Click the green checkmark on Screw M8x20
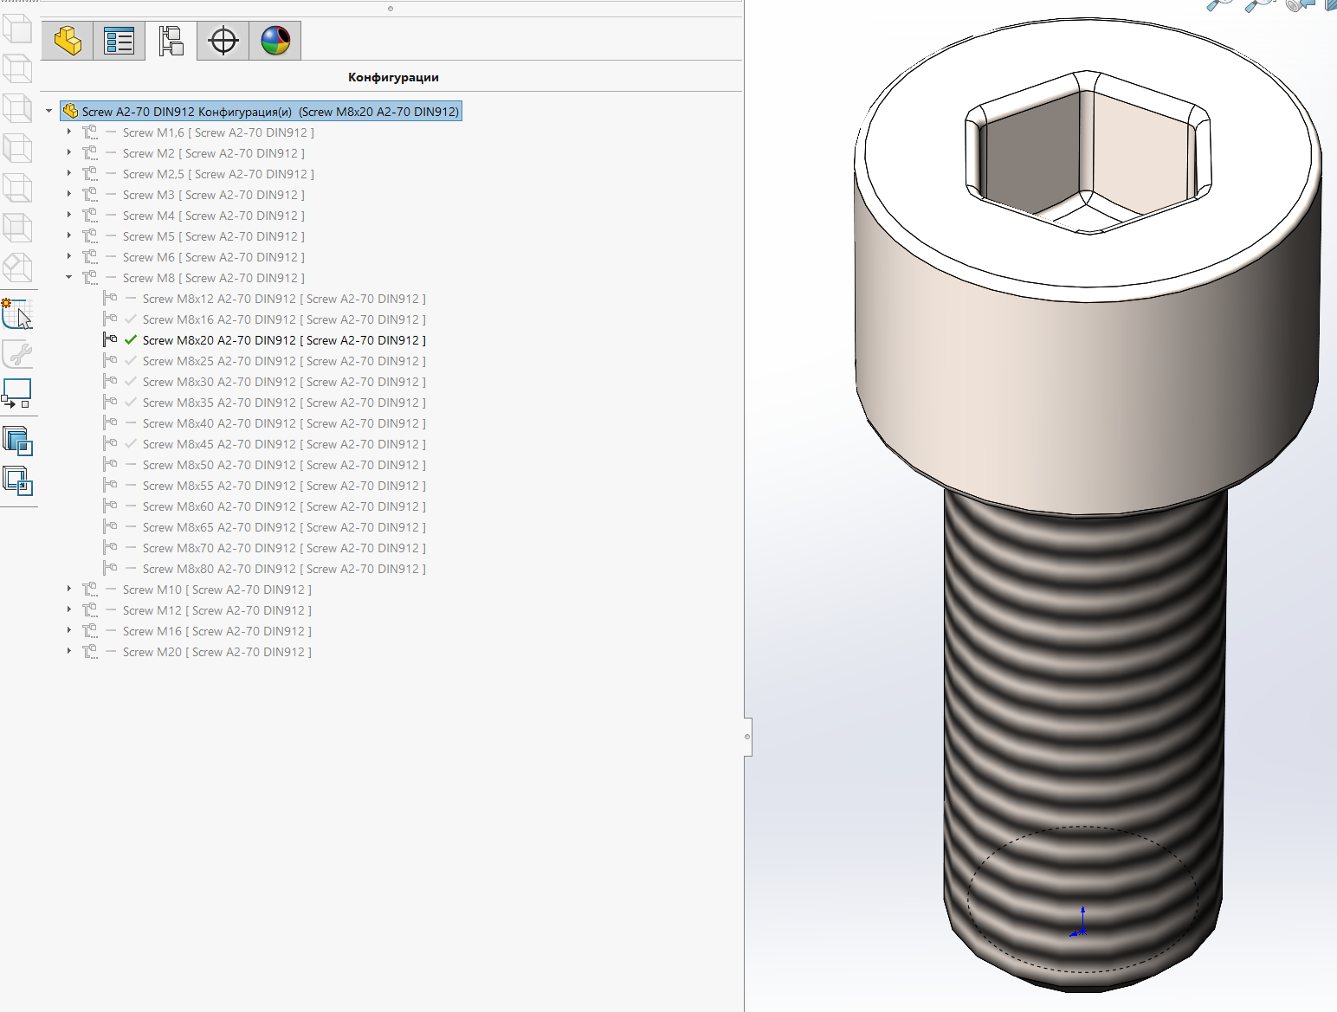The height and width of the screenshot is (1012, 1337). pos(131,340)
